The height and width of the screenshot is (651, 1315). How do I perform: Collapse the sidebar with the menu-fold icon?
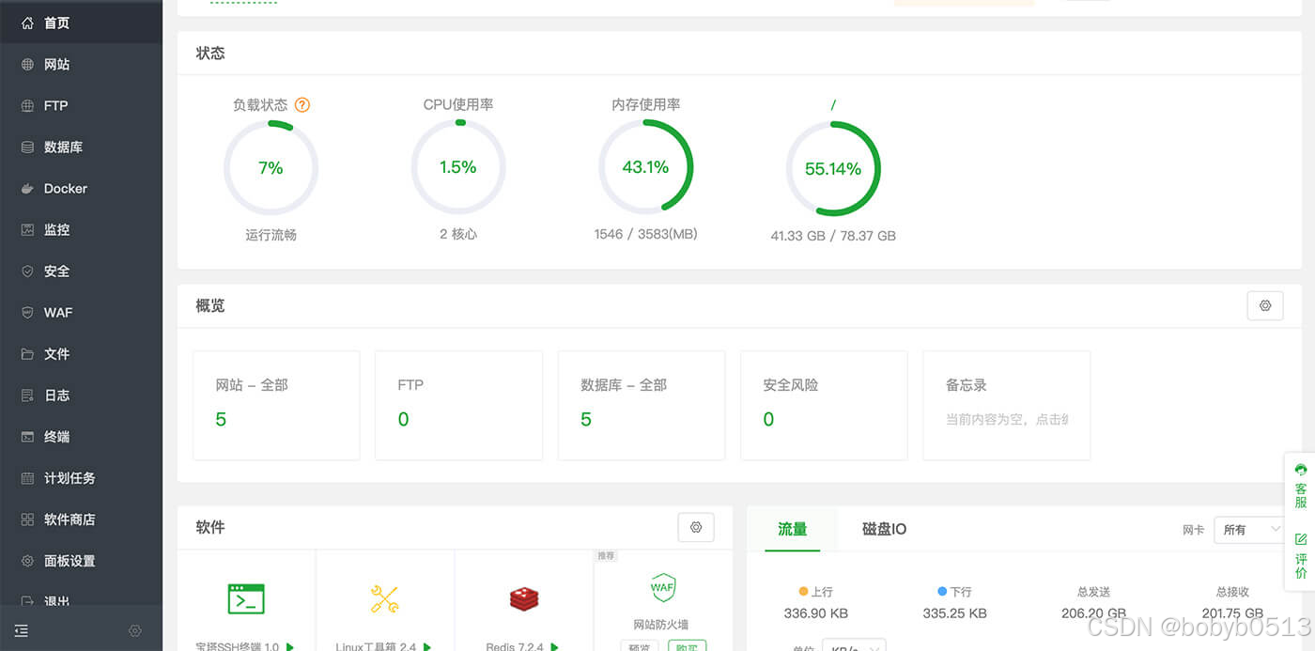coord(22,630)
